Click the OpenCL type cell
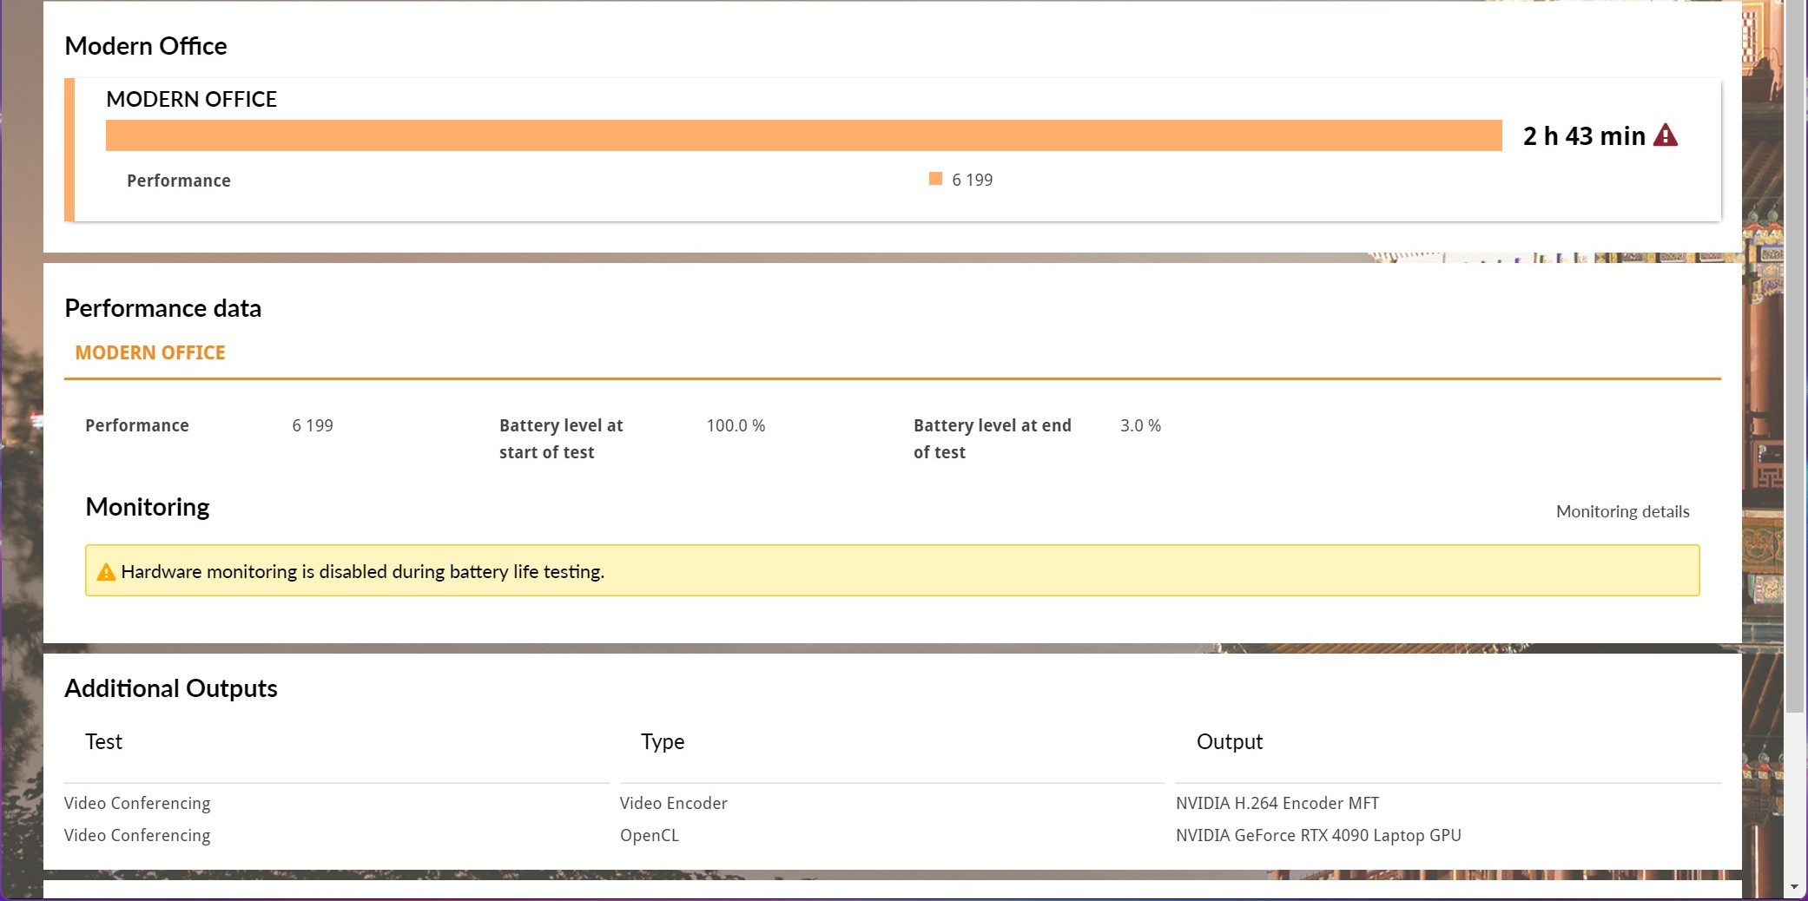Screen dimensions: 1808x901 pos(650,835)
